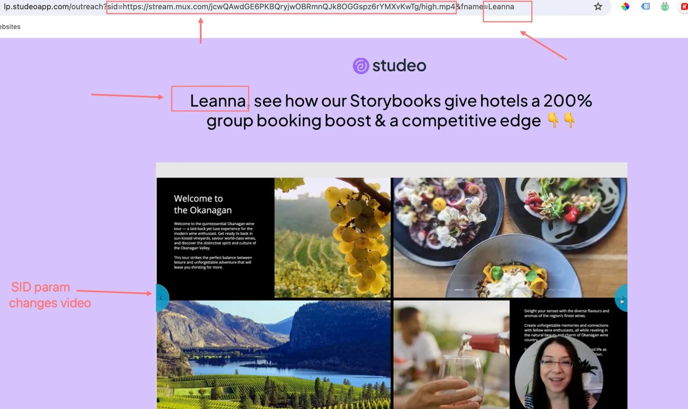Go to previous storybook page arrow
Screen dimensions: 688x409
tap(162, 298)
